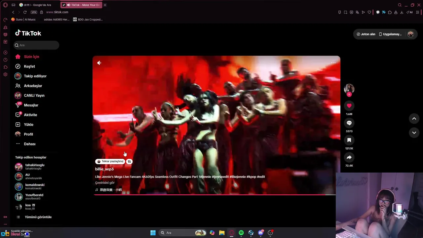Open the extensions cube icon in toolbar

coord(390,12)
